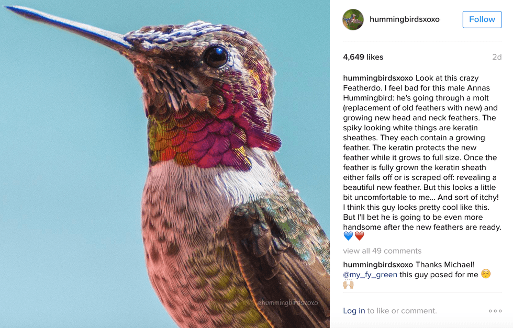Click the caption's hummingbirdsxoxo username

pyautogui.click(x=378, y=78)
